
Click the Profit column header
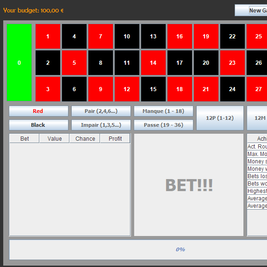point(115,138)
